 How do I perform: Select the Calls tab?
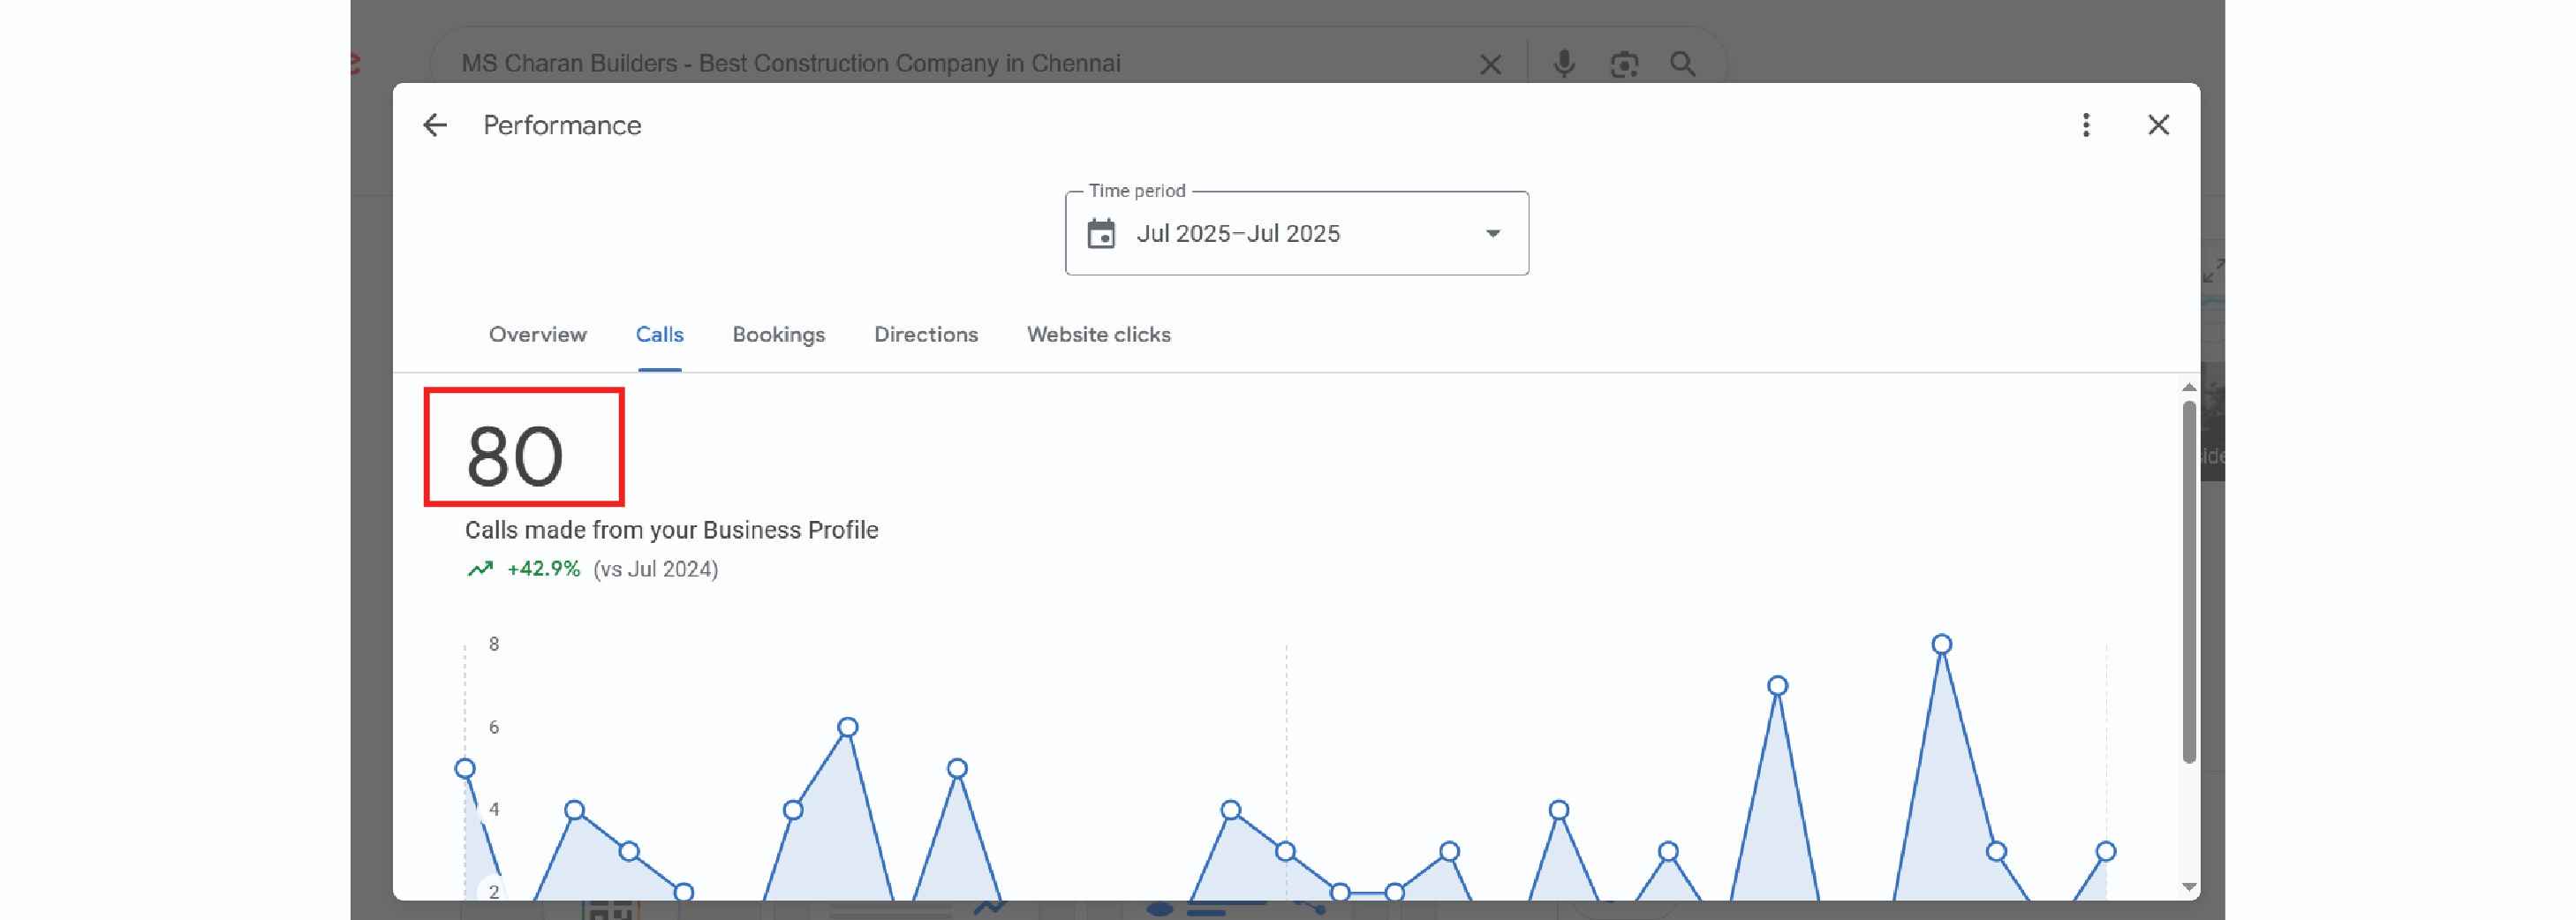pos(659,335)
